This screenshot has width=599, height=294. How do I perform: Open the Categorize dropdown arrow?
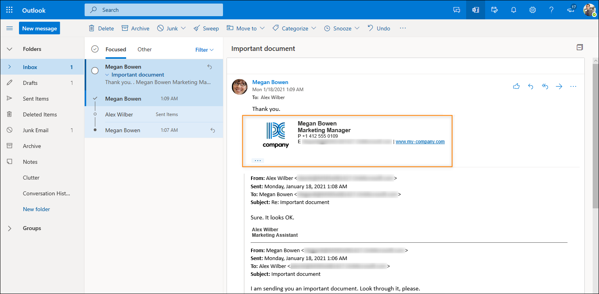click(x=314, y=28)
